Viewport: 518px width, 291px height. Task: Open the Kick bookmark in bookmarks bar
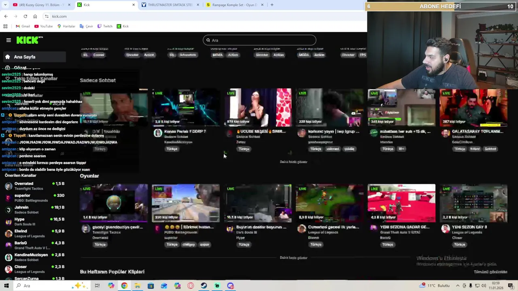tap(123, 26)
